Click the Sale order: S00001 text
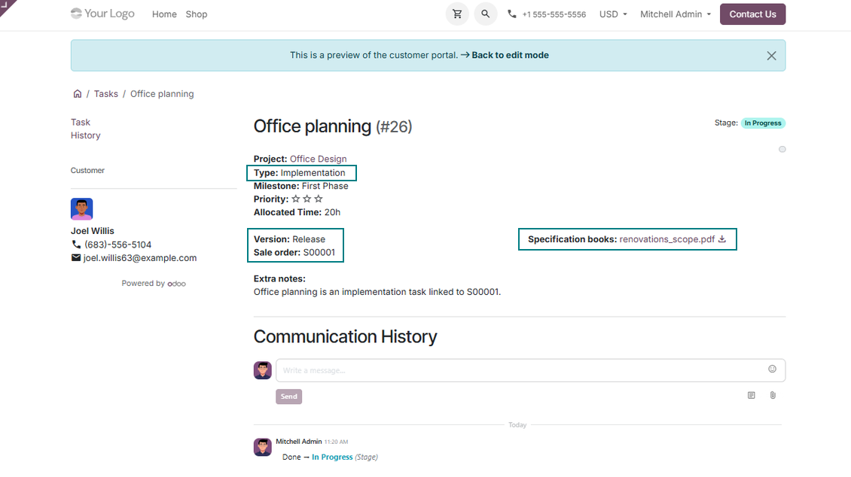Image resolution: width=851 pixels, height=477 pixels. pyautogui.click(x=294, y=253)
